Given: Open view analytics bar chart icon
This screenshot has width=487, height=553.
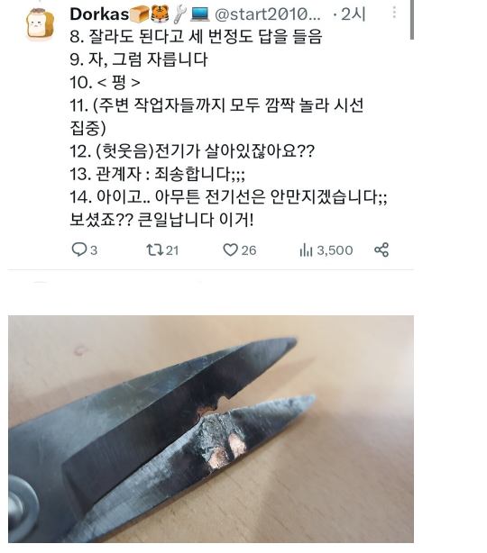Looking at the screenshot, I should pyautogui.click(x=306, y=250).
